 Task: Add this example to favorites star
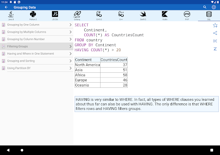pos(215,25)
